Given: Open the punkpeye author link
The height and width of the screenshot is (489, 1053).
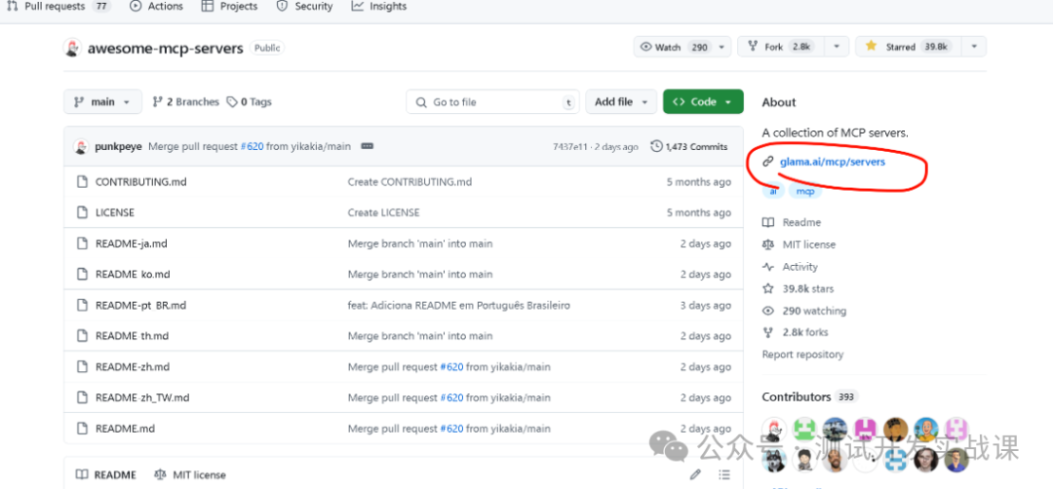Looking at the screenshot, I should coord(119,146).
